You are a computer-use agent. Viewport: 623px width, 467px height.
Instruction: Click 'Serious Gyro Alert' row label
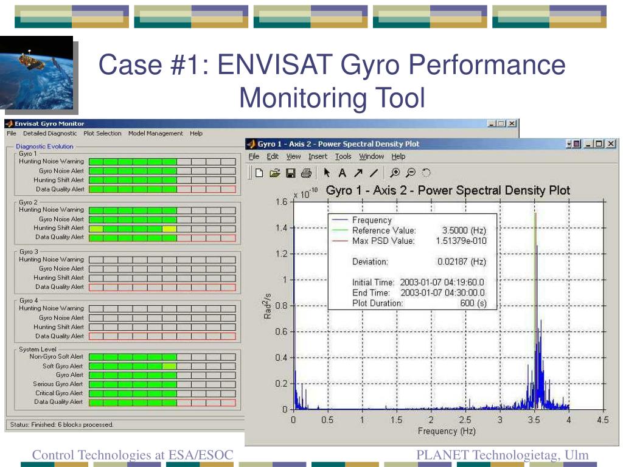point(58,384)
